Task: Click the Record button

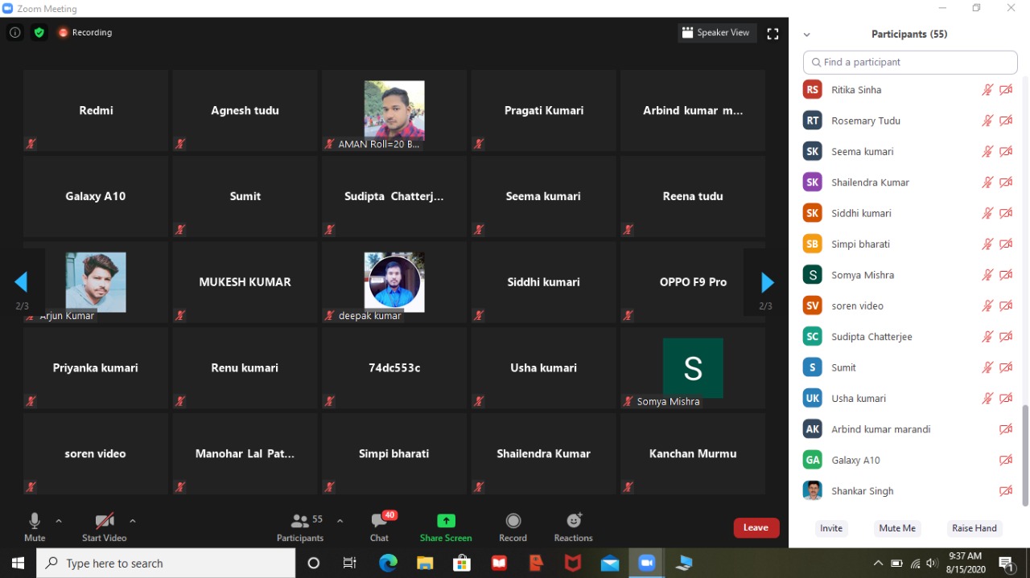Action: click(513, 527)
